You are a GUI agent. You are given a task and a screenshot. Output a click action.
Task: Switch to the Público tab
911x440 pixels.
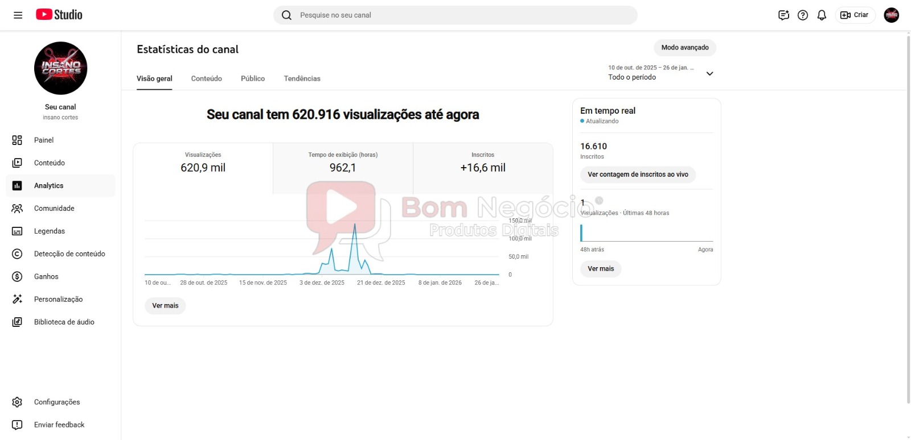click(252, 78)
